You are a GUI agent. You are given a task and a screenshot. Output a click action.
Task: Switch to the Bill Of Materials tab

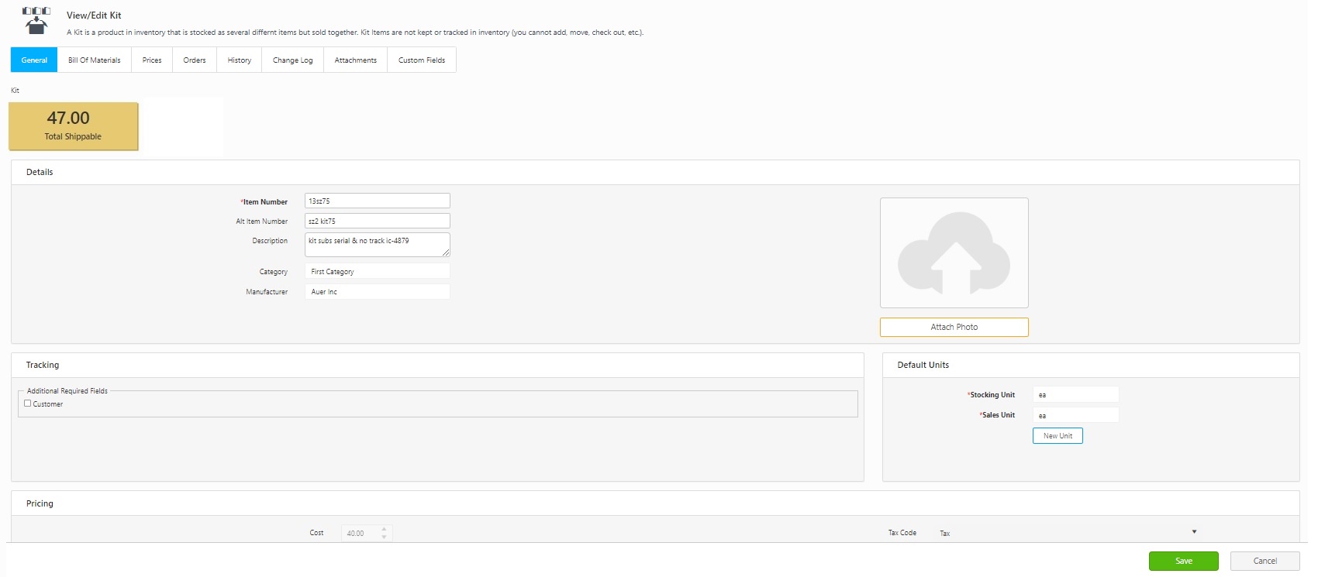[x=95, y=60]
